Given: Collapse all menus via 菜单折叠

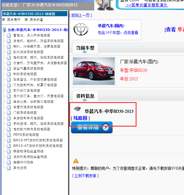Looking at the screenshot, I should point(36,20).
